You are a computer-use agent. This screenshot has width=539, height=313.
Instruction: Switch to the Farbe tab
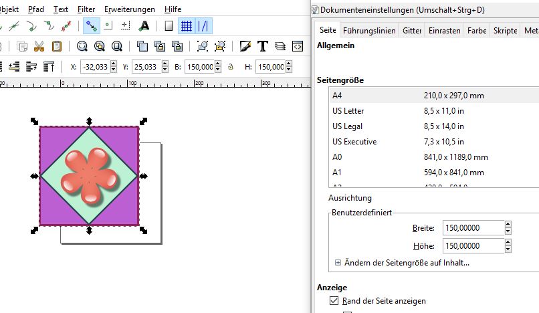coord(477,31)
